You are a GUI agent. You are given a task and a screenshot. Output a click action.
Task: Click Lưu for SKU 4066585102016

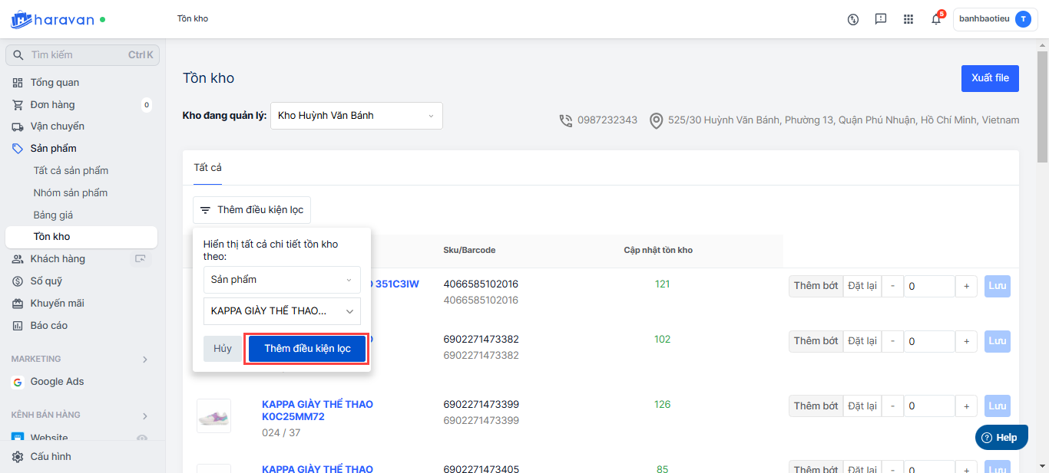tap(998, 286)
